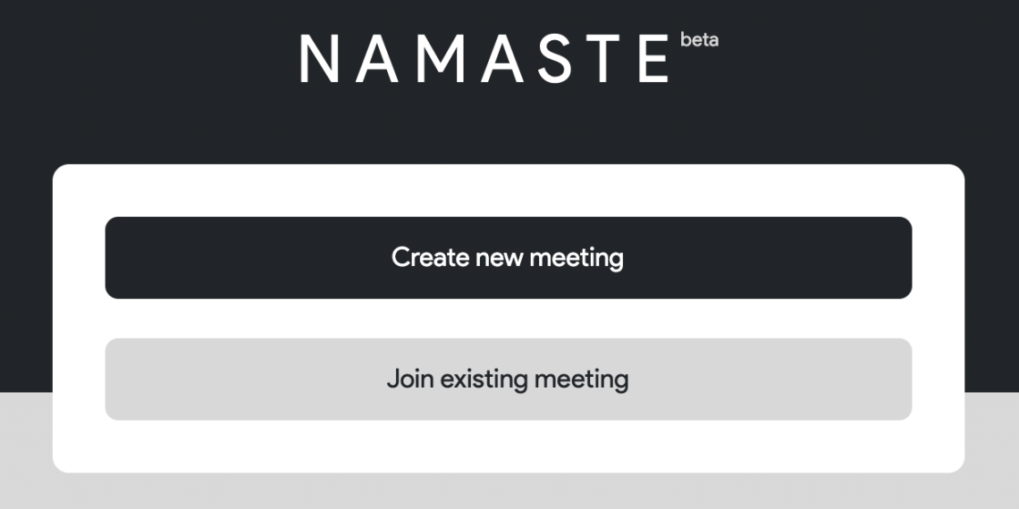The width and height of the screenshot is (1019, 509).
Task: Click the word "meeting" on the dark button
Action: point(577,257)
